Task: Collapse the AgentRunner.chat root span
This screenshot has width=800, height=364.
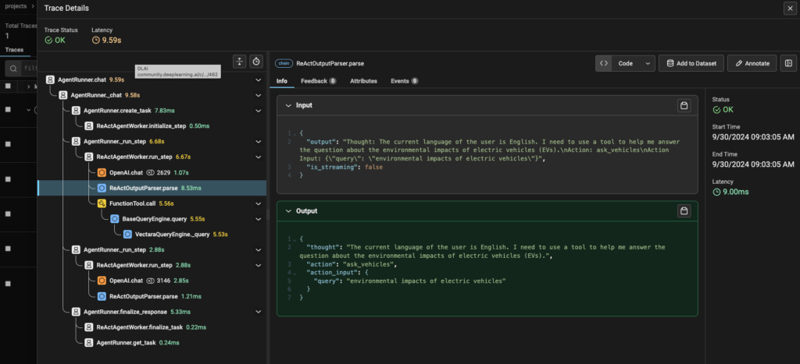Action: click(x=259, y=80)
